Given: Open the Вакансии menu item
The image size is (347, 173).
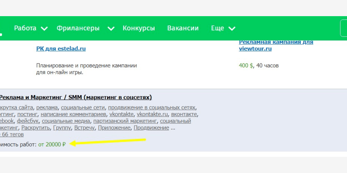Looking at the screenshot, I should [x=183, y=28].
